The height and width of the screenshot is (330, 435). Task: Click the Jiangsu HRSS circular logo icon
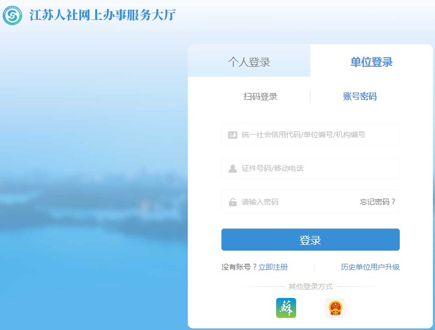click(x=12, y=16)
